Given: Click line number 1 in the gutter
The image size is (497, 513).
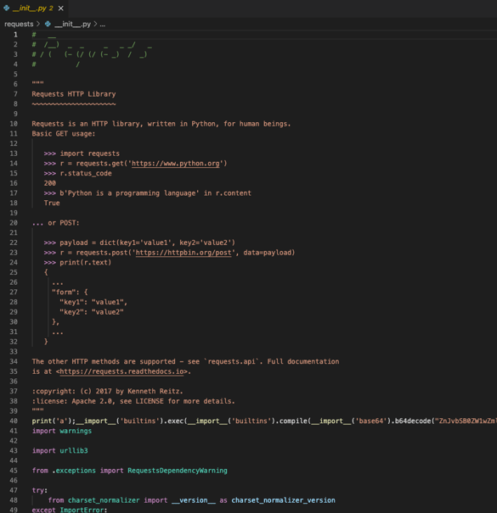Looking at the screenshot, I should (x=15, y=35).
